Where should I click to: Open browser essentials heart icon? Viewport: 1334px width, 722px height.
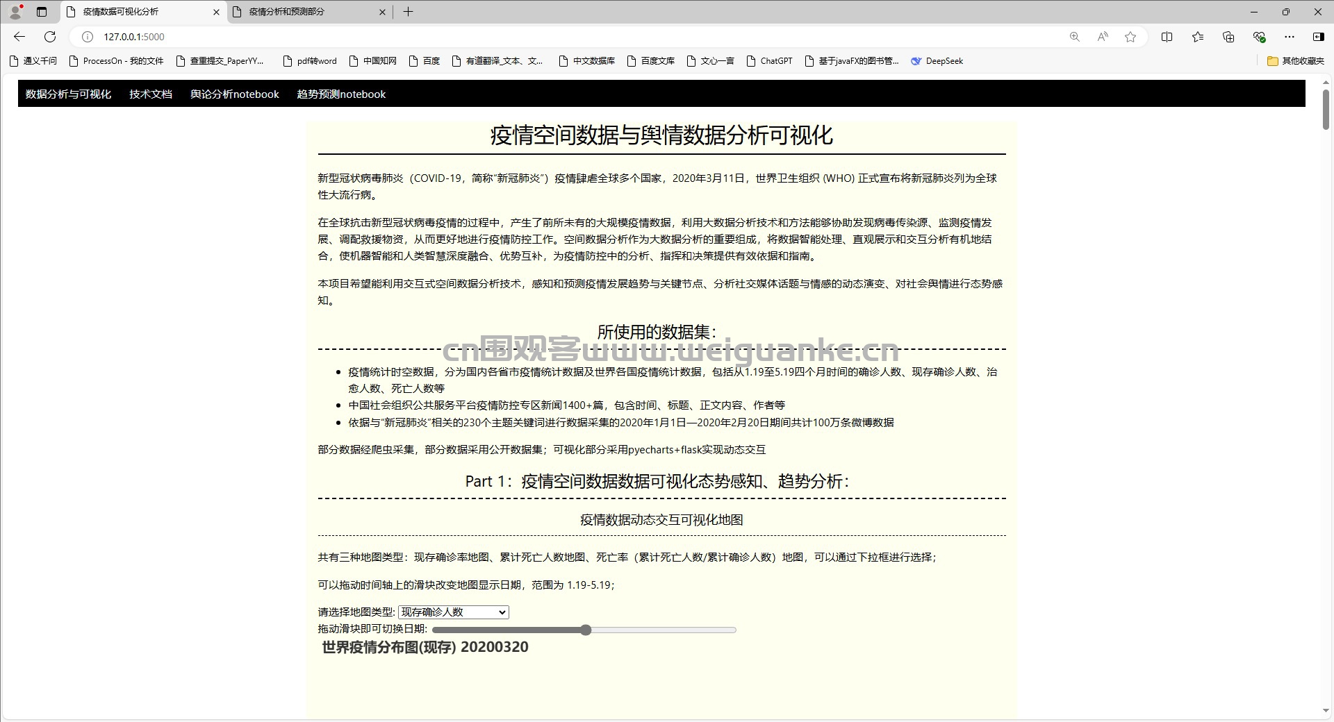point(1259,37)
